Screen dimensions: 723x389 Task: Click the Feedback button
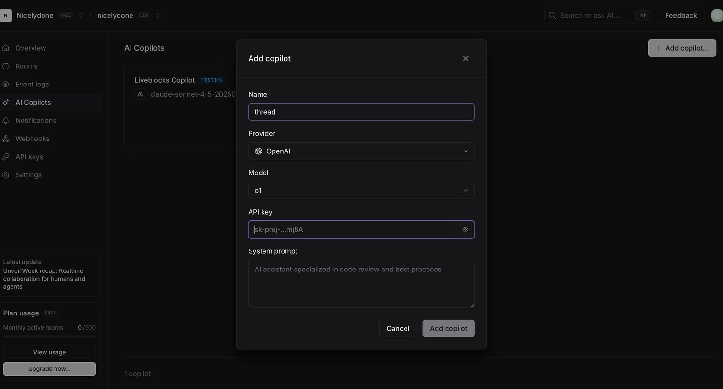pos(681,15)
